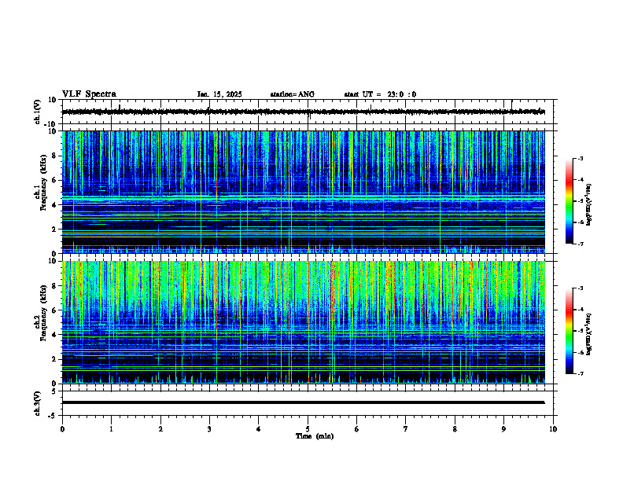Screen dimensions: 623x481
Task: Click time axis tick label "5"
Action: pos(308,429)
